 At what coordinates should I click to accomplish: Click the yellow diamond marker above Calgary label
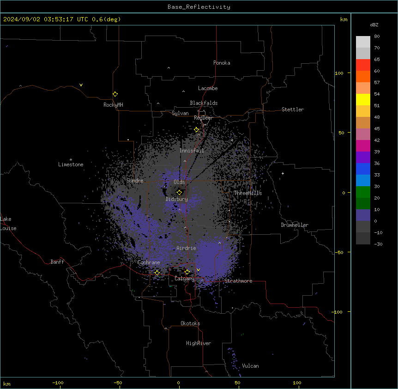[x=187, y=272]
